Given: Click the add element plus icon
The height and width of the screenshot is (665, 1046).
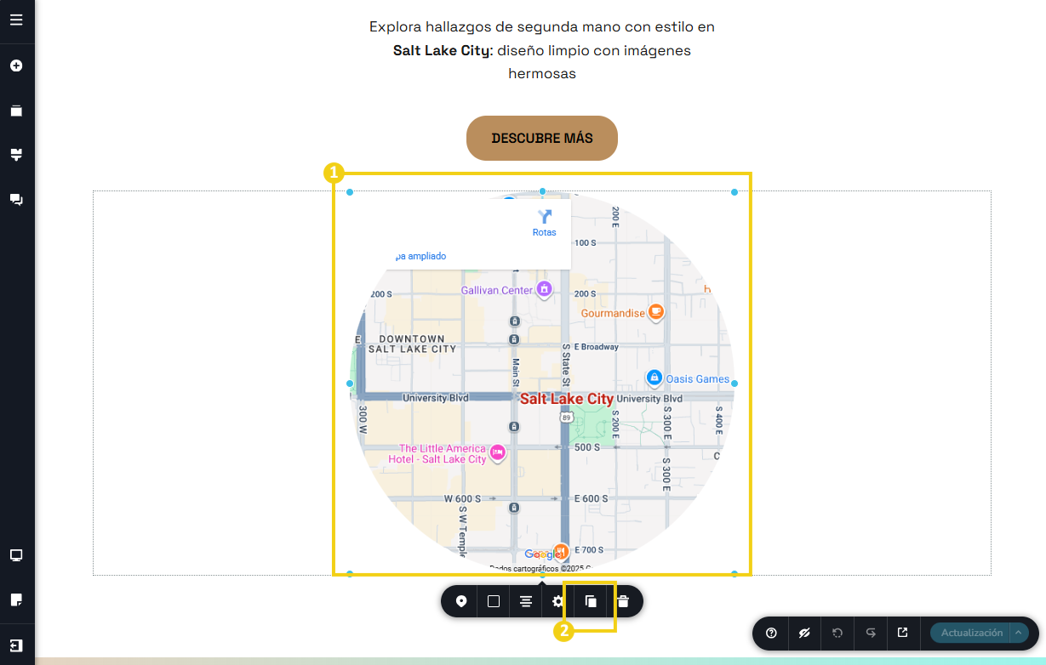Looking at the screenshot, I should 16,65.
